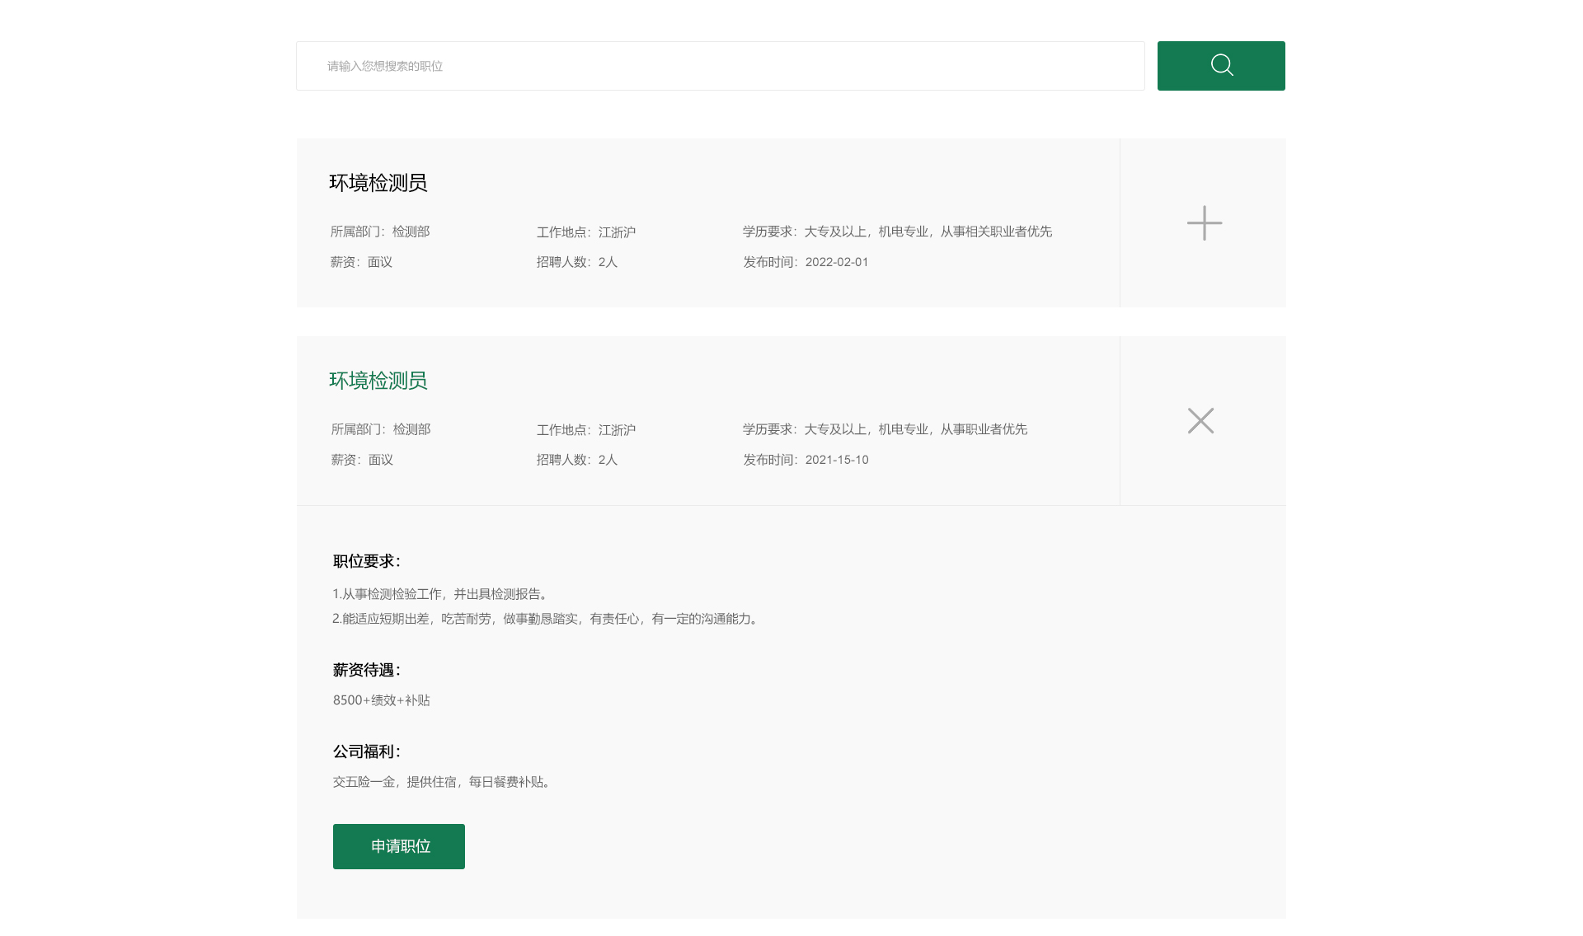
Task: Click the 交五险一金 benefits description line
Action: pos(441,782)
